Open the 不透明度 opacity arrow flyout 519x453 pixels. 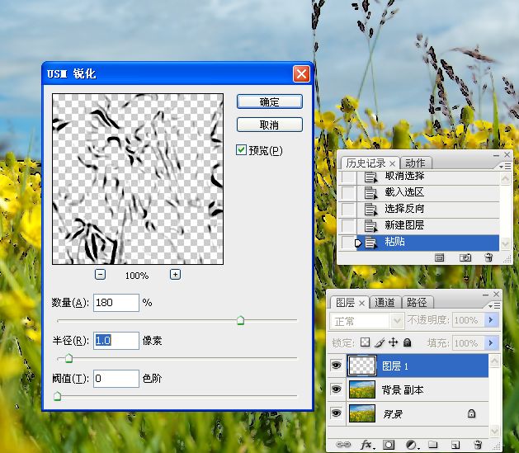pyautogui.click(x=491, y=320)
